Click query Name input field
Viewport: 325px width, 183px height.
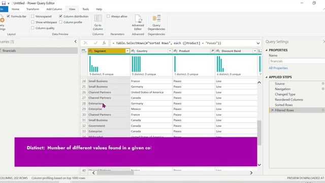point(297,61)
